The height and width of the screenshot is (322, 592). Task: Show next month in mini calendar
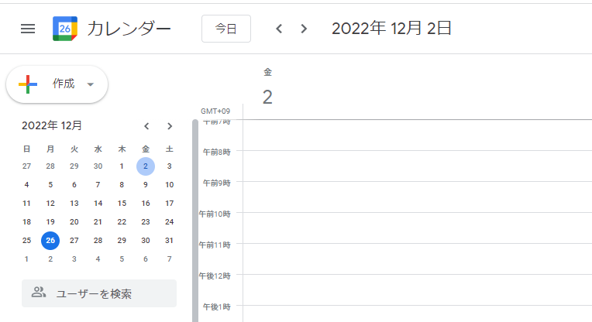(x=170, y=126)
